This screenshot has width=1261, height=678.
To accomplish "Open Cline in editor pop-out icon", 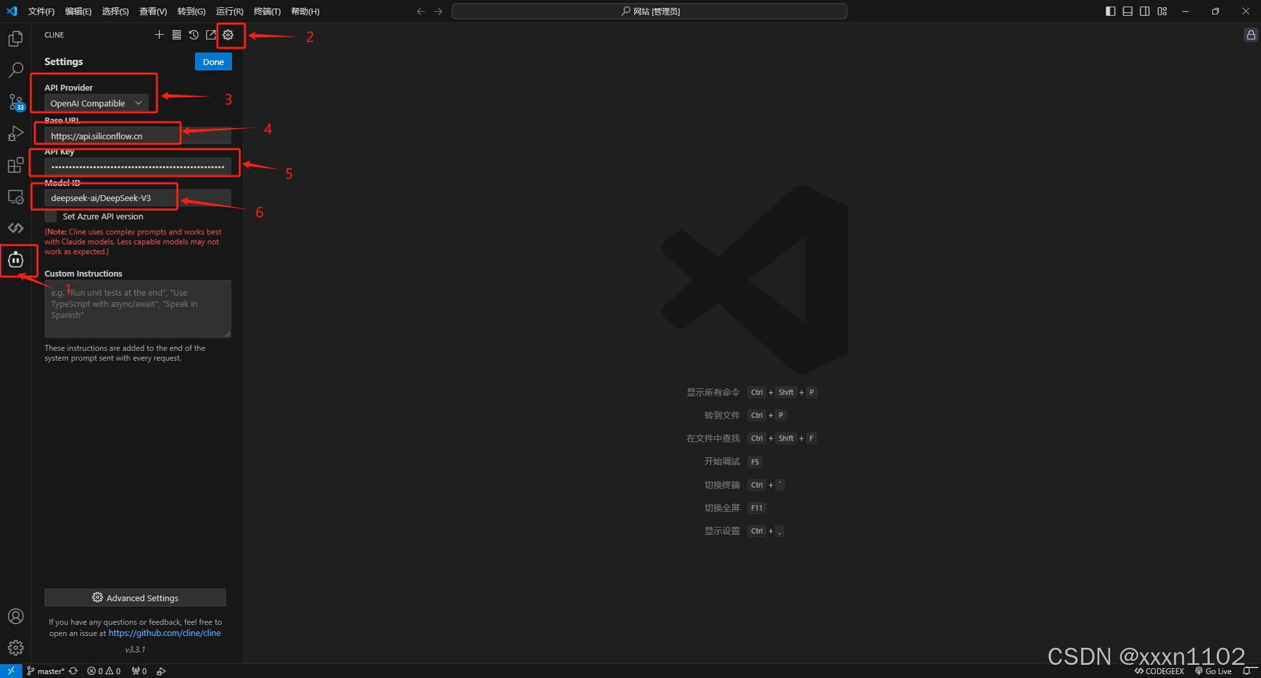I will pyautogui.click(x=211, y=35).
